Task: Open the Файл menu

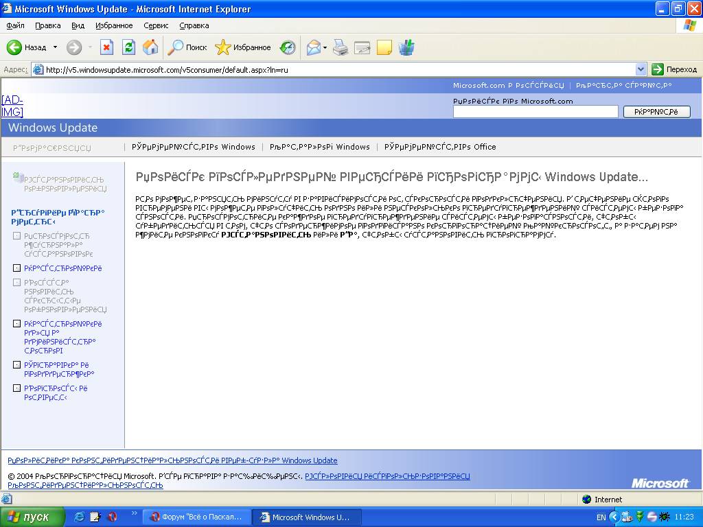Action: click(15, 25)
